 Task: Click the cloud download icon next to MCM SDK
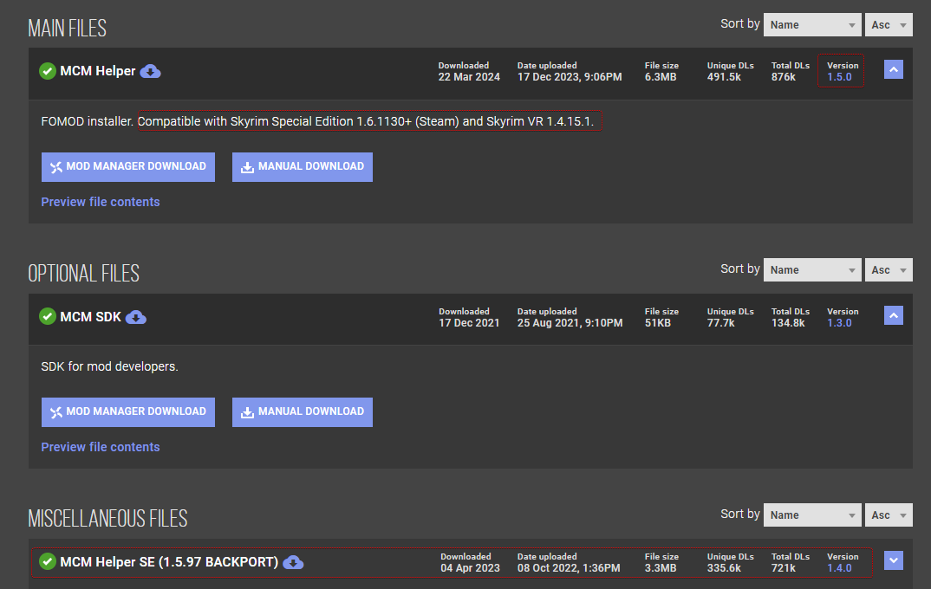tap(136, 317)
